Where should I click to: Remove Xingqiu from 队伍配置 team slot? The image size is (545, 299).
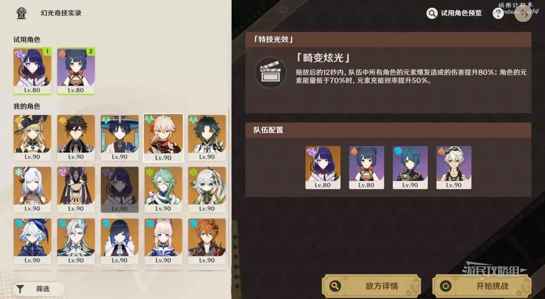pos(410,168)
